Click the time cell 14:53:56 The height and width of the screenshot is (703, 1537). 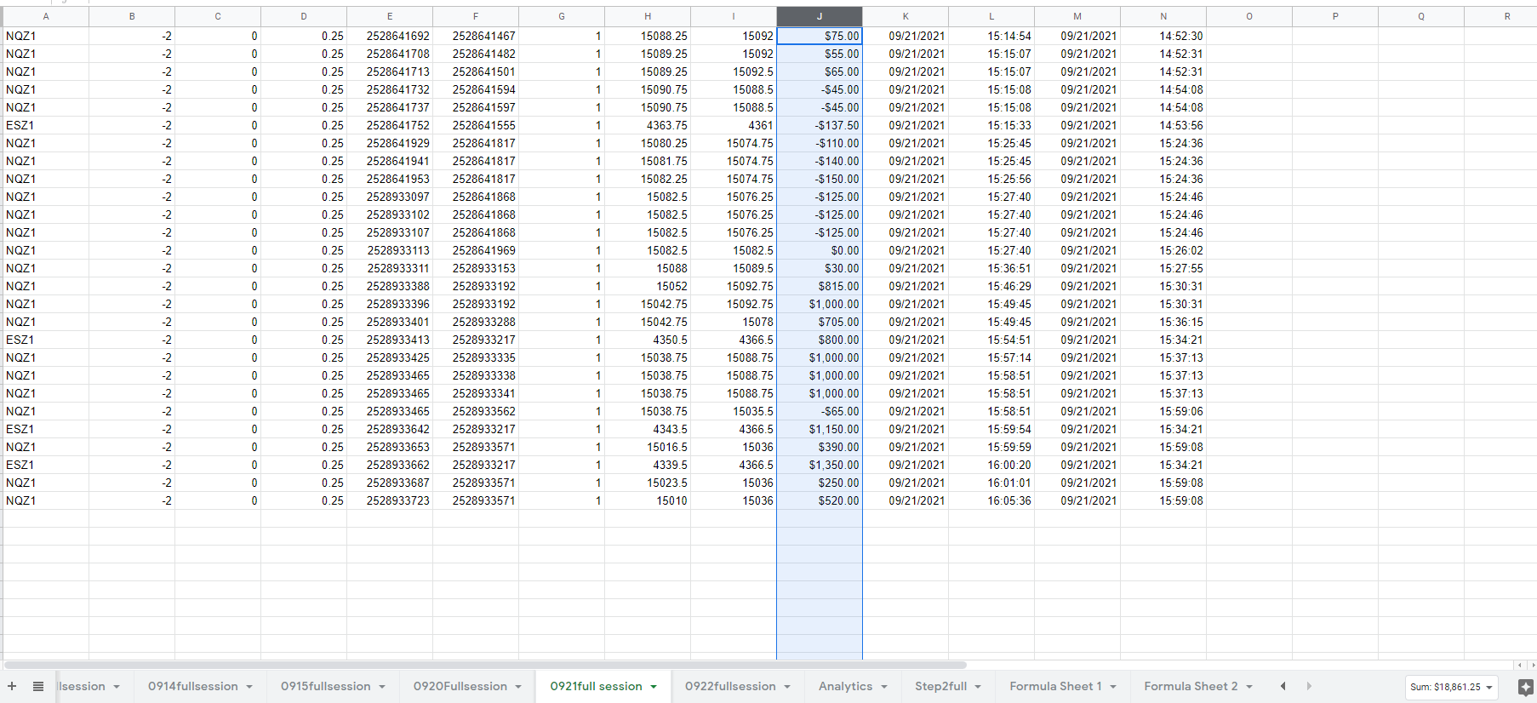tap(1163, 125)
